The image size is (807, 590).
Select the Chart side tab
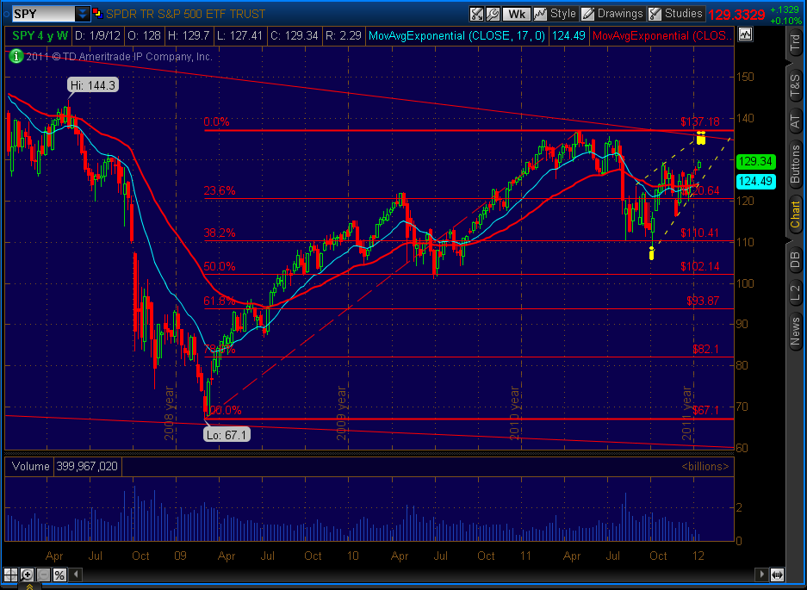pos(796,214)
